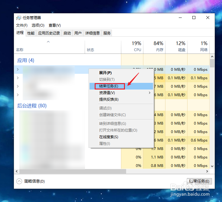Open the 文件(F) menu
Screen dimensions: 222x202
click(22, 25)
